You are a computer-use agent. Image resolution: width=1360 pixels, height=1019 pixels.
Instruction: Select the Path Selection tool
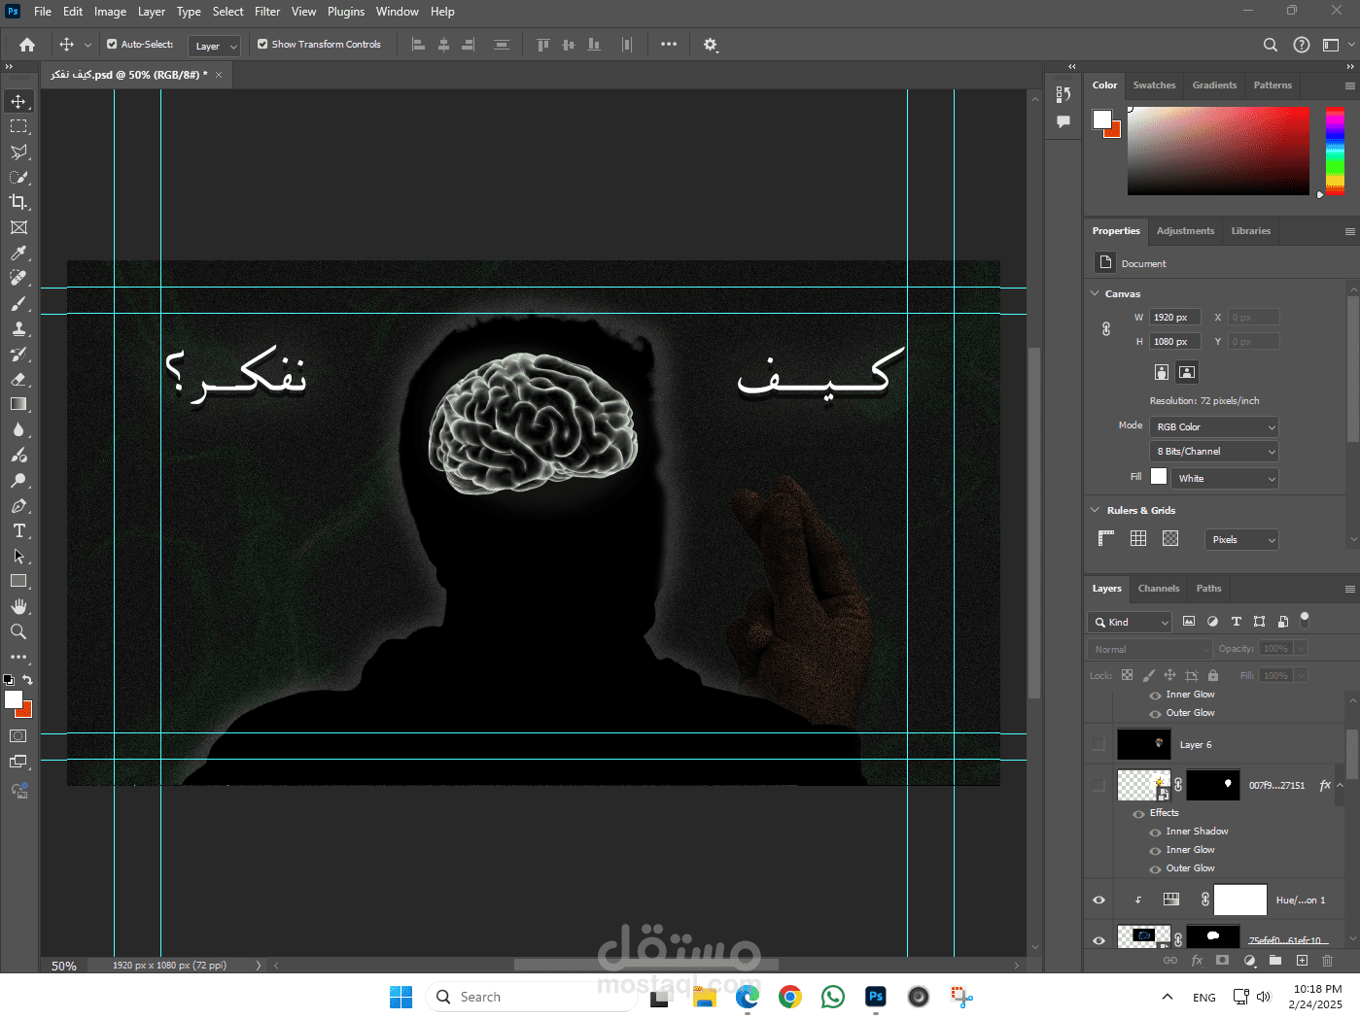18,556
